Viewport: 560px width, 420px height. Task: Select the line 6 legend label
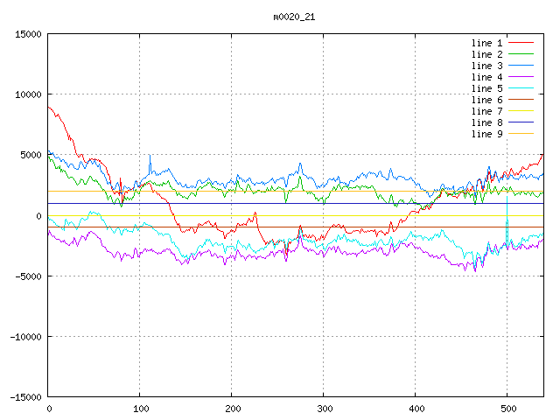point(487,100)
